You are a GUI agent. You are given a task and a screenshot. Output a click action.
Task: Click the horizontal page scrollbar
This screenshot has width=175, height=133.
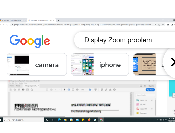point(32,116)
